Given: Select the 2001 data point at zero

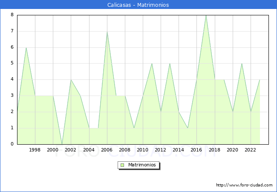Looking at the screenshot, I should 62,144.
